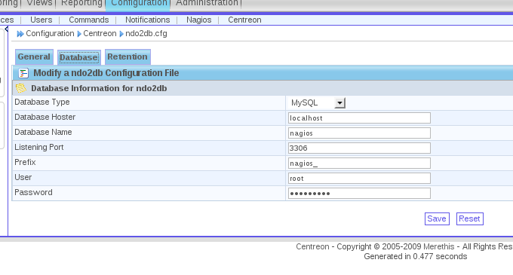Image resolution: width=513 pixels, height=275 pixels.
Task: Focus the Password field
Action: (359, 194)
